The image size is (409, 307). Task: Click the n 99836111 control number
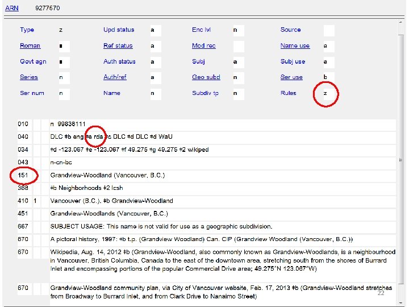click(68, 124)
